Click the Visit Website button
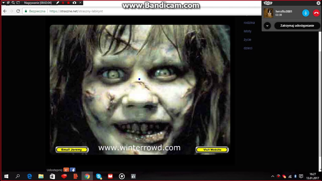Image resolution: width=322 pixels, height=181 pixels. 212,150
